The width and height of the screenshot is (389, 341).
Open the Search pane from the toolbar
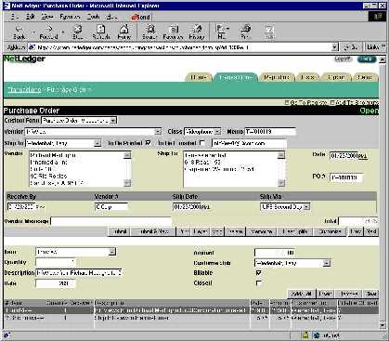(x=150, y=32)
